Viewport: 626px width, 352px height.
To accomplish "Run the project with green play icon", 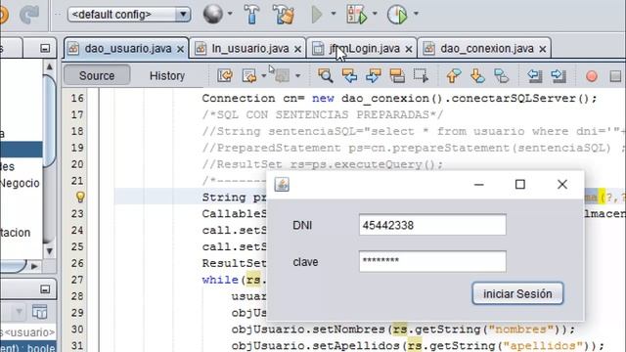I will pyautogui.click(x=317, y=15).
